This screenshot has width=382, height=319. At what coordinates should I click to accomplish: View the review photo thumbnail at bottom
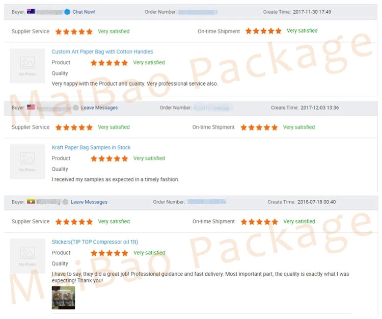(63, 298)
